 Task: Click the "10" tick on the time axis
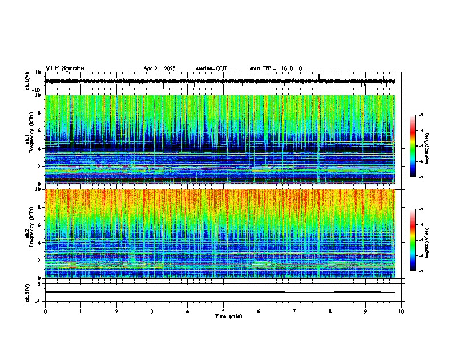coord(401,311)
